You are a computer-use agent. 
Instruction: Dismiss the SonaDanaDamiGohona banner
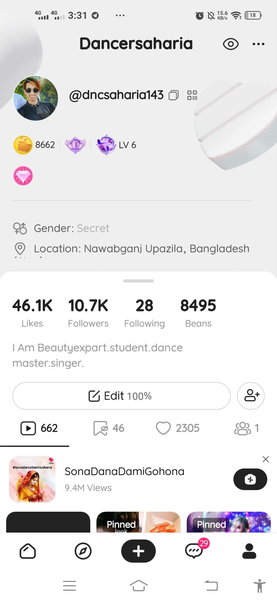265,459
